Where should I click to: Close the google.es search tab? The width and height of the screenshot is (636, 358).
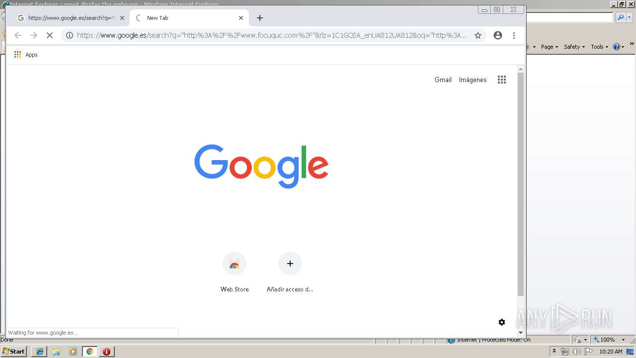122,18
